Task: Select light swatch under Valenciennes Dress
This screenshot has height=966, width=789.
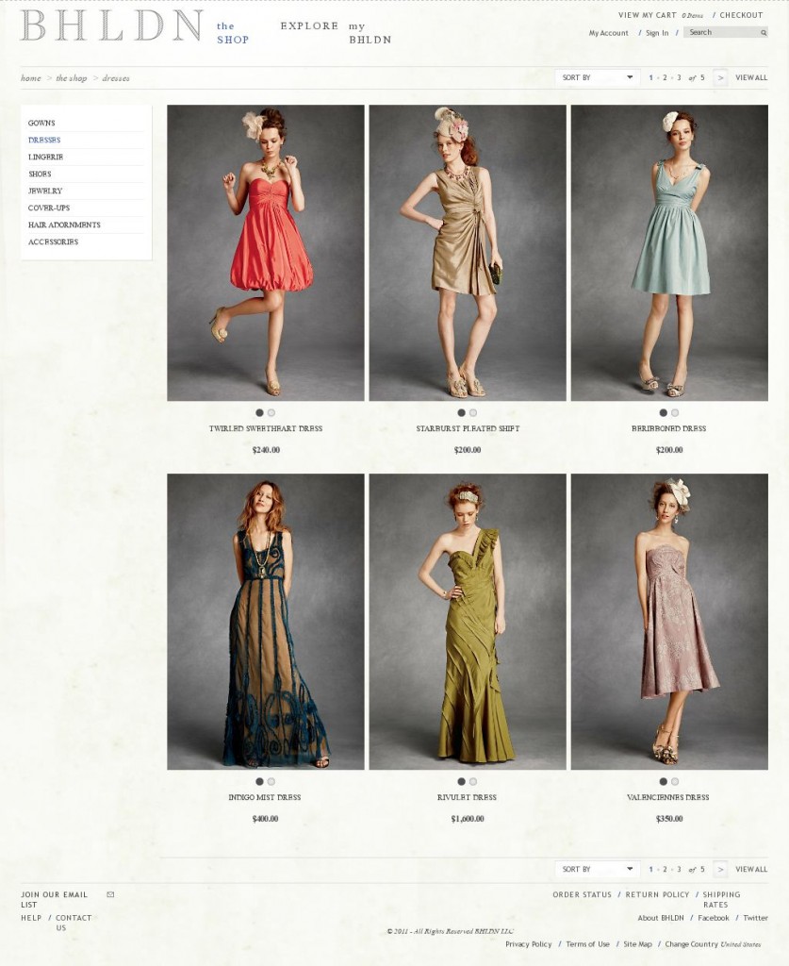Action: (x=675, y=781)
